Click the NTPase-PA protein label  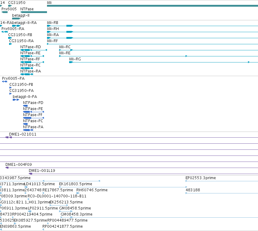pyautogui.click(x=33, y=127)
